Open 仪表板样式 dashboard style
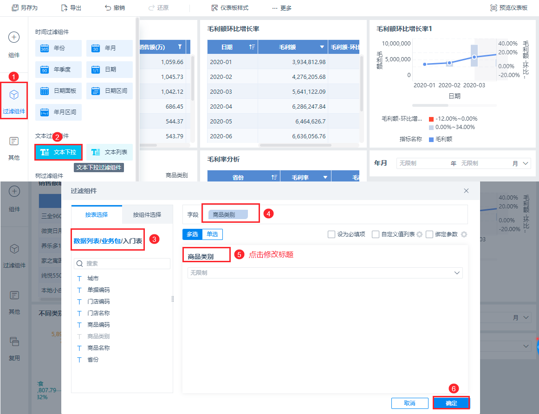 [x=230, y=7]
